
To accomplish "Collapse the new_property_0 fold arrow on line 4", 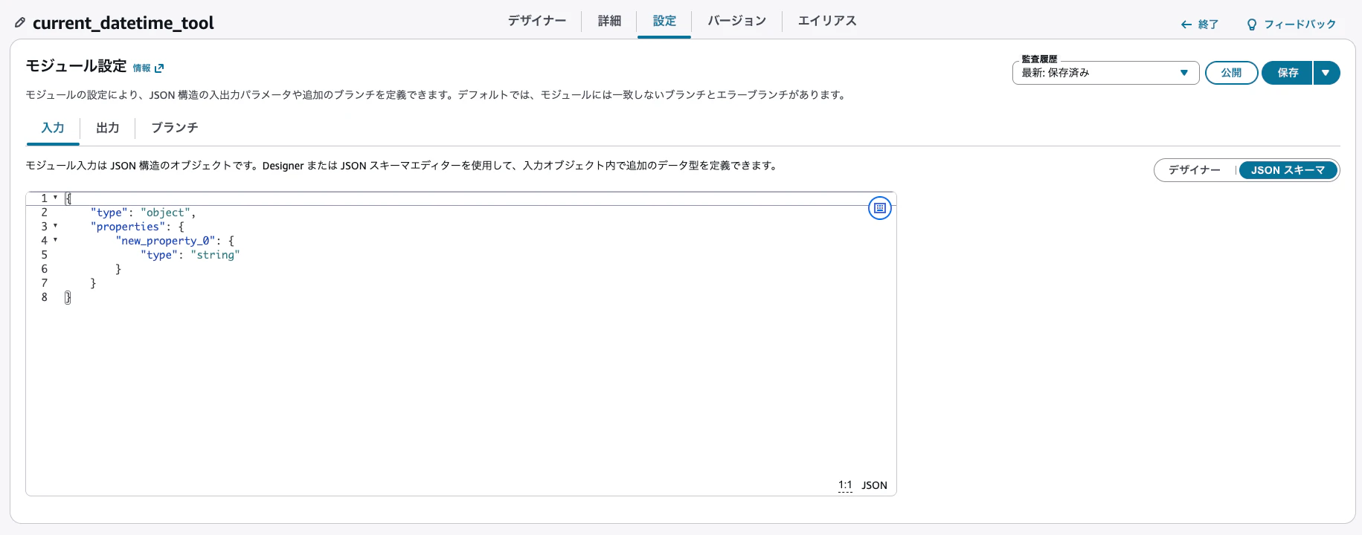I will coord(55,240).
